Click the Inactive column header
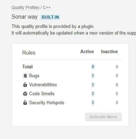This screenshot has width=136, height=139. pyautogui.click(x=109, y=52)
